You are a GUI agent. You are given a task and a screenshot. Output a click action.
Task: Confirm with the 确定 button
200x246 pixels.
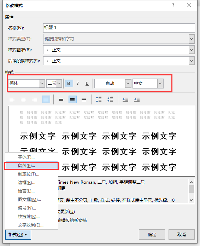point(152,235)
